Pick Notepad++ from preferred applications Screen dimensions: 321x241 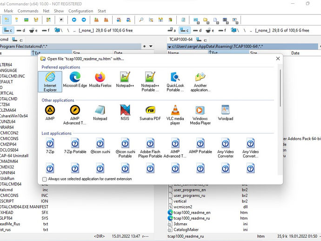coord(125,80)
